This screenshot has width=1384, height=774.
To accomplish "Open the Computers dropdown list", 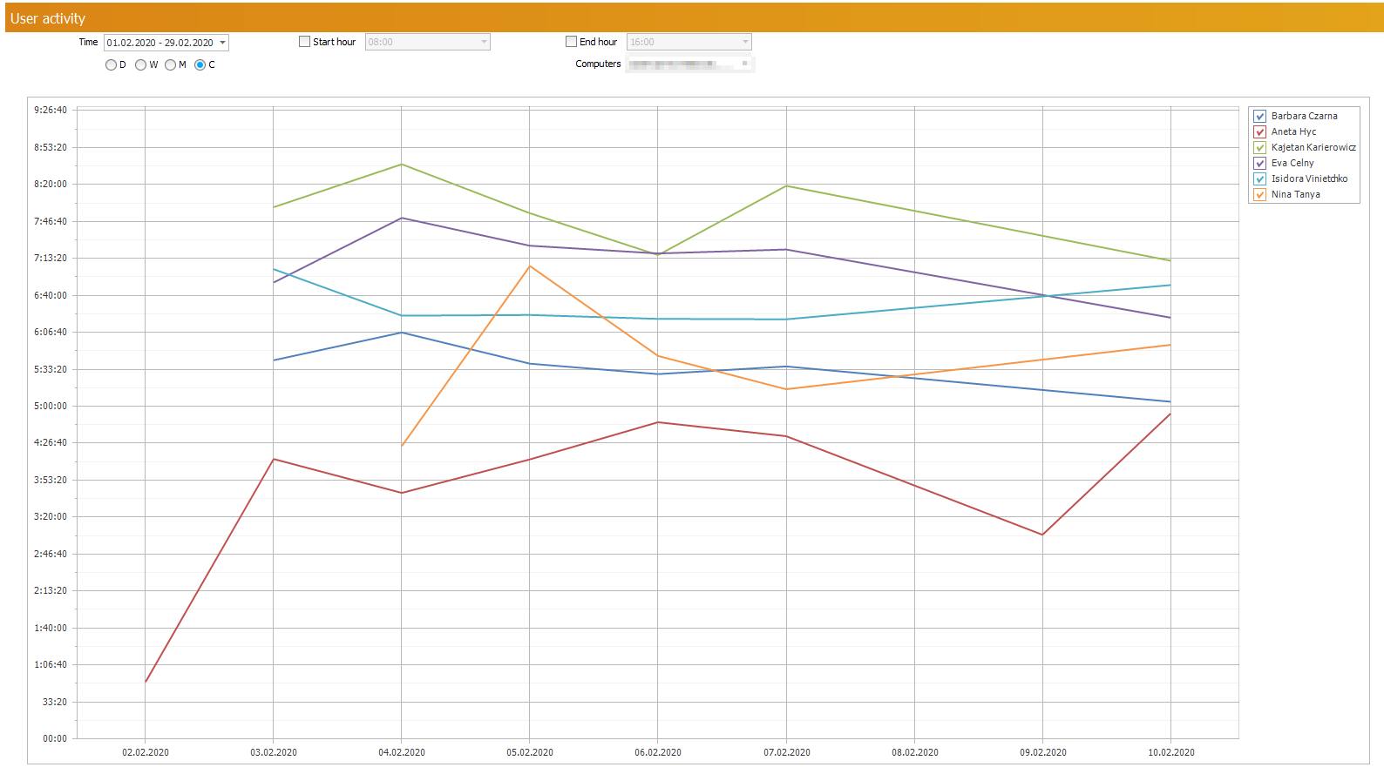I will click(x=744, y=64).
